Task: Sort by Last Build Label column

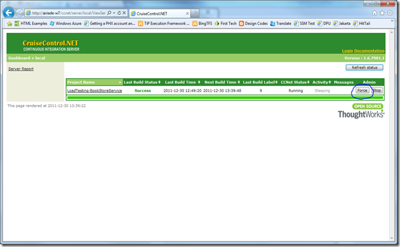Action: [x=260, y=82]
